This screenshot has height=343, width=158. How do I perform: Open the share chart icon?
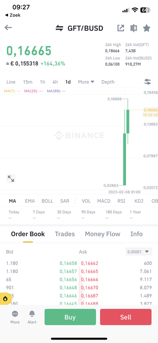point(120,28)
